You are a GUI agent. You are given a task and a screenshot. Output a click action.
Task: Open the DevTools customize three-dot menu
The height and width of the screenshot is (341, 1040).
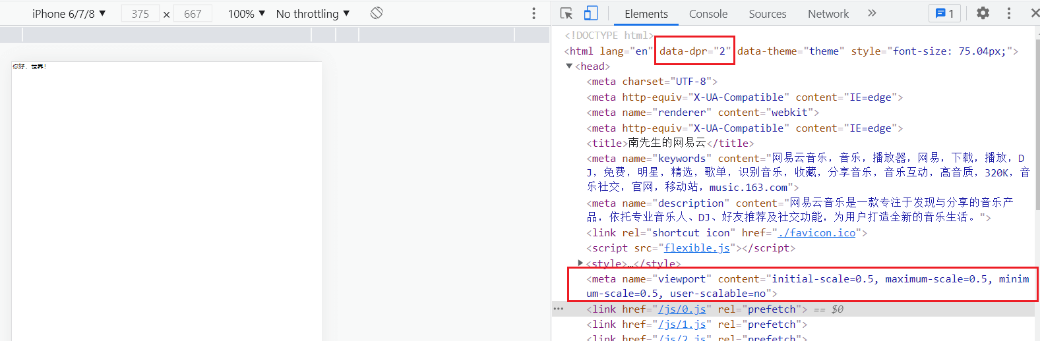tap(1008, 13)
